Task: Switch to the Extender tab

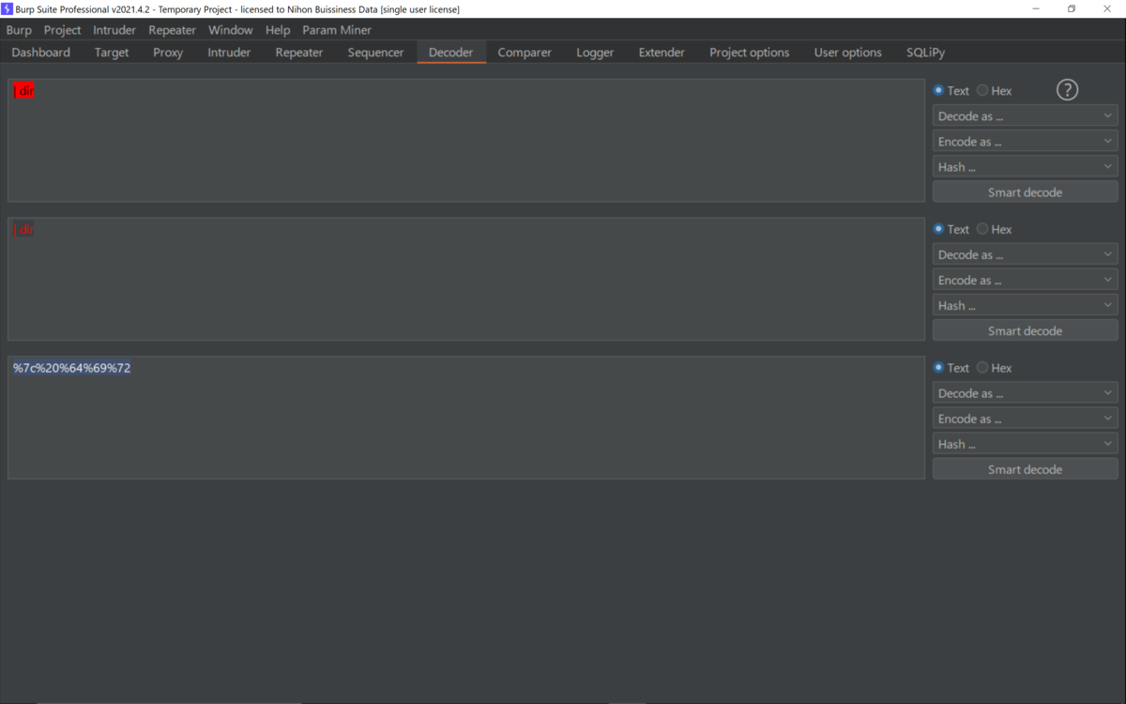Action: [662, 53]
